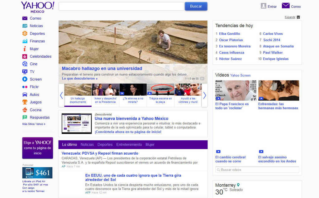Viewport: 319px width, 198px height.
Task: Click the Celebridades star icon
Action: pos(25,56)
